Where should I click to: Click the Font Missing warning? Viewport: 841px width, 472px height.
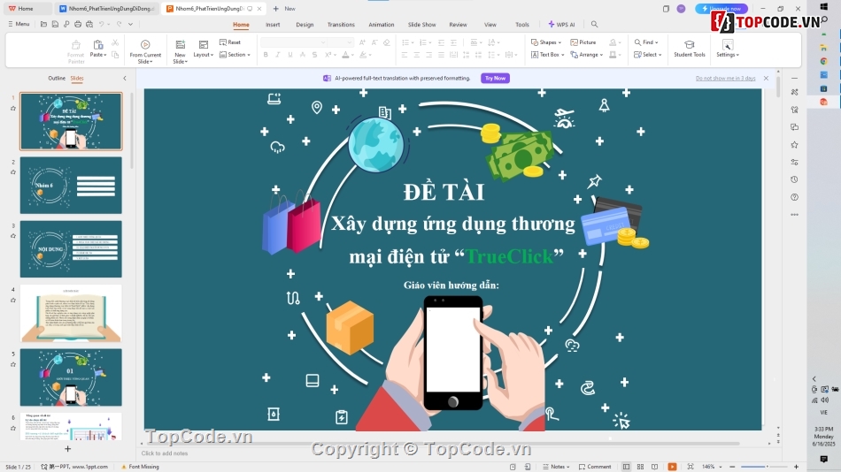point(140,467)
